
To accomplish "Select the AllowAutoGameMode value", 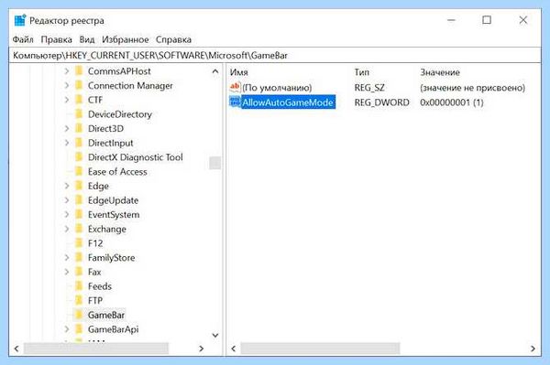I will (x=288, y=102).
